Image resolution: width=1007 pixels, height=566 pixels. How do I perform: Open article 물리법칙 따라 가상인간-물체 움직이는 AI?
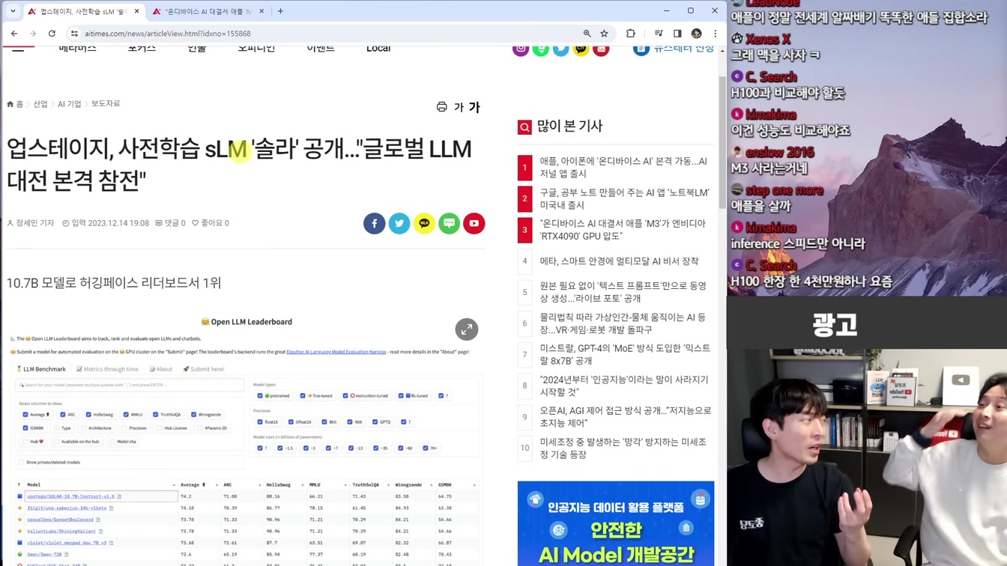[623, 323]
